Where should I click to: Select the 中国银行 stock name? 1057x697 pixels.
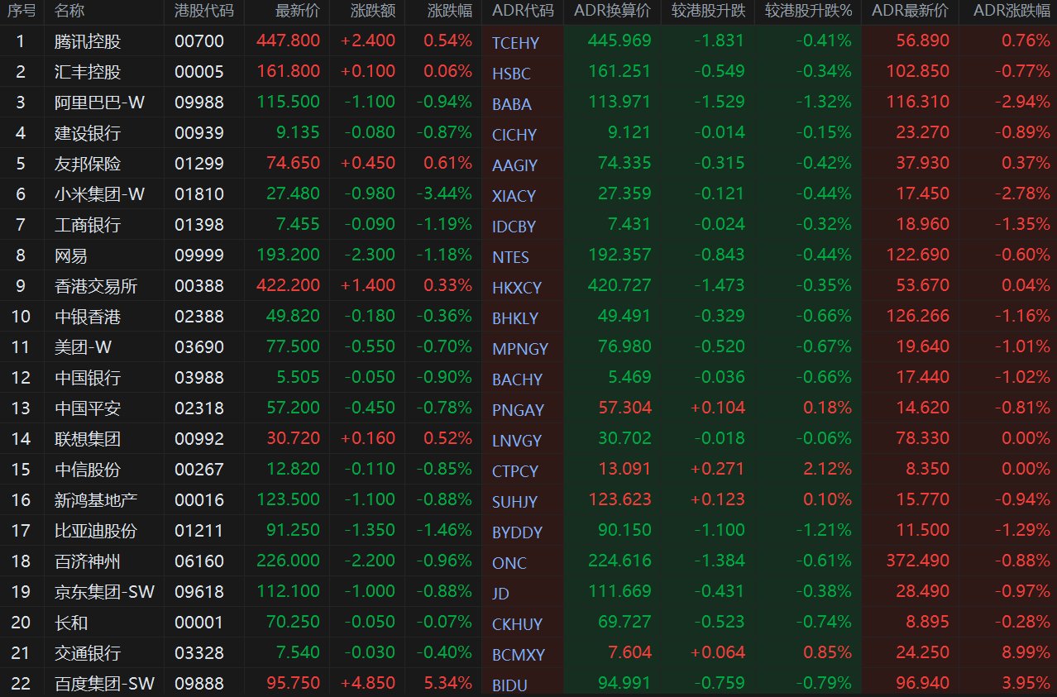coord(88,378)
